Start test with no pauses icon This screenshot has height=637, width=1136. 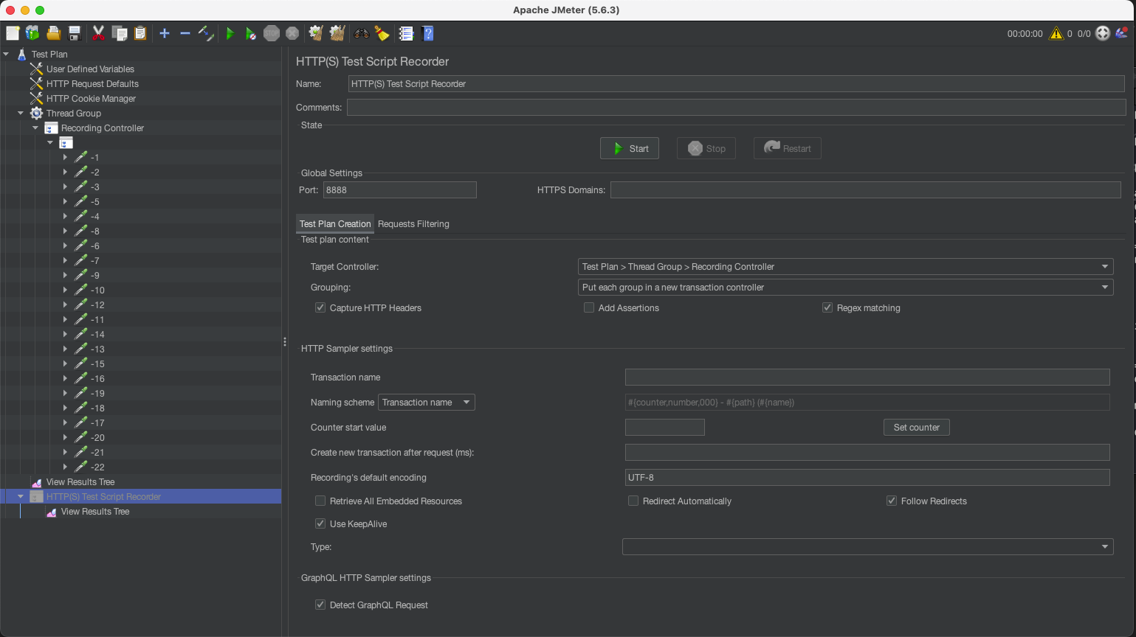click(251, 33)
